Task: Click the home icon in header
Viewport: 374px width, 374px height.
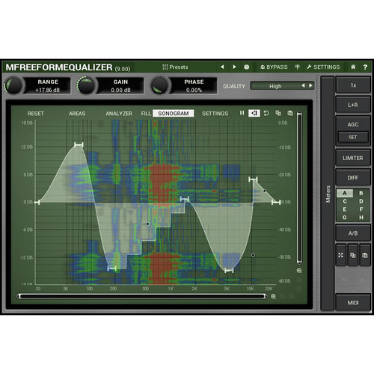Action: 353,67
